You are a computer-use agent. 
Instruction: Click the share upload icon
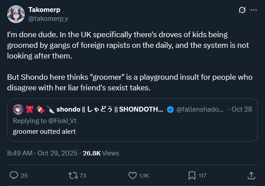pos(251,175)
